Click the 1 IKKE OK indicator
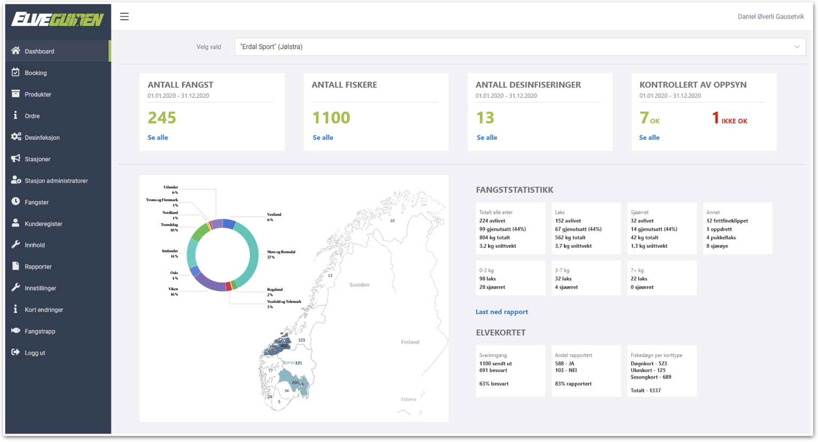Viewport: 818px width, 442px height. (729, 118)
